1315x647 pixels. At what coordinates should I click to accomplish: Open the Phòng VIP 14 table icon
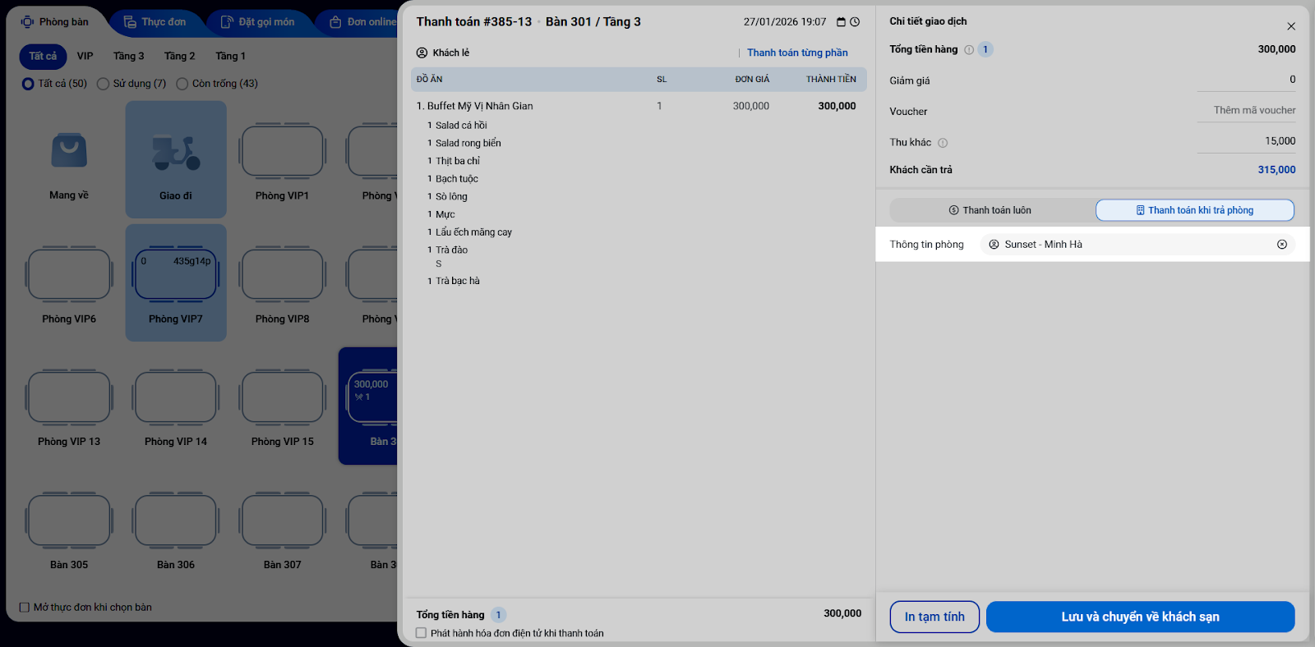tap(176, 397)
